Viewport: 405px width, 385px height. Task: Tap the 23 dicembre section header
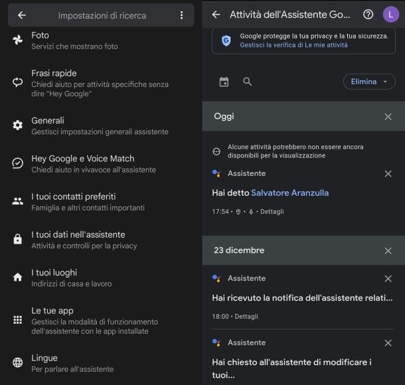tap(303, 250)
